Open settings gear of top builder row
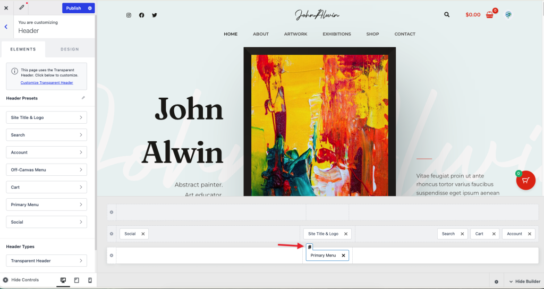544x289 pixels. [x=112, y=212]
